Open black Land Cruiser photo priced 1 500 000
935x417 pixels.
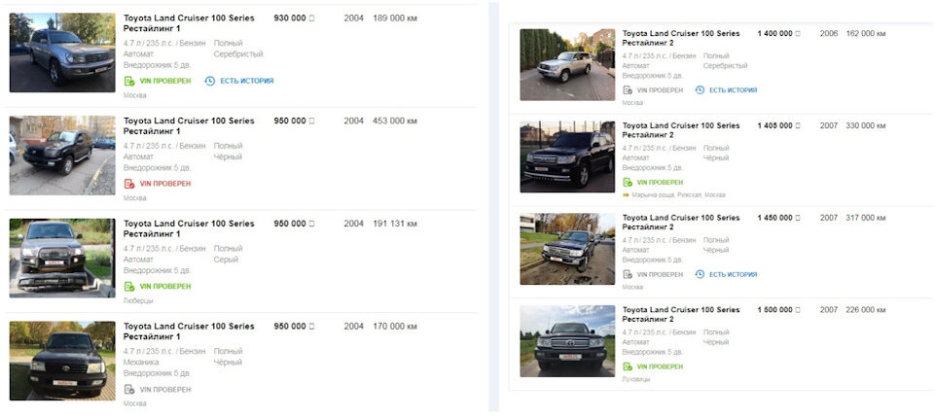pos(567,341)
